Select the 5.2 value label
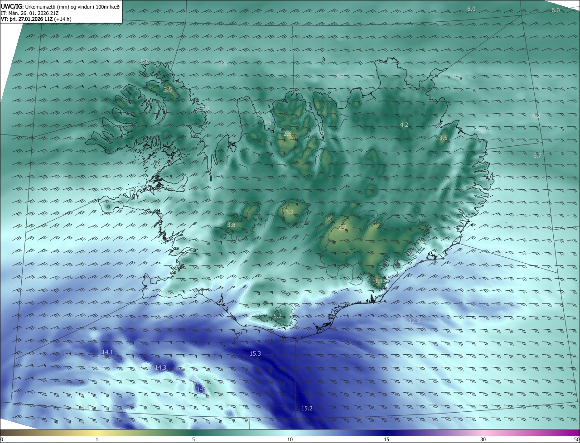This screenshot has height=443, width=580. (x=277, y=316)
